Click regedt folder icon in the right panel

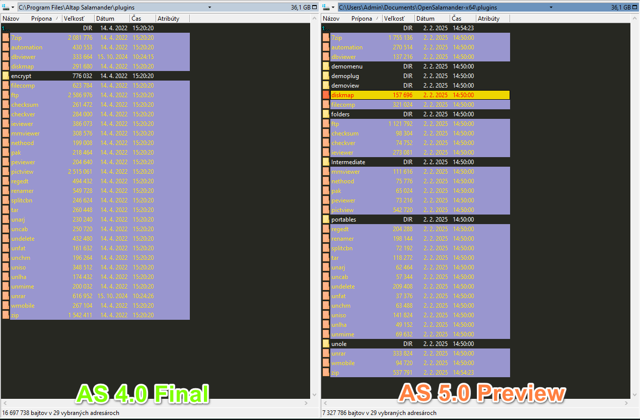pos(326,229)
